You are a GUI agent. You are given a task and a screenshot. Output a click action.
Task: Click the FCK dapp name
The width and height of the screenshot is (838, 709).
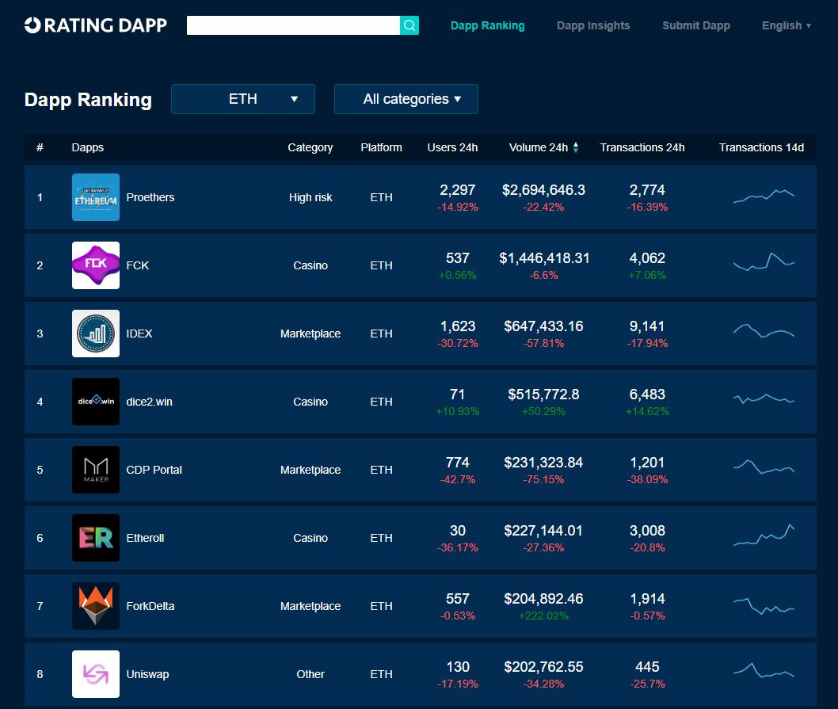tap(137, 265)
